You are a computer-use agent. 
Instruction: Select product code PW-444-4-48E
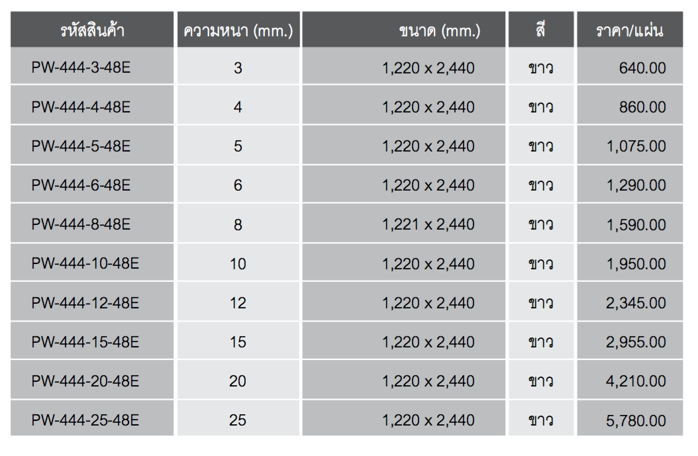point(81,107)
